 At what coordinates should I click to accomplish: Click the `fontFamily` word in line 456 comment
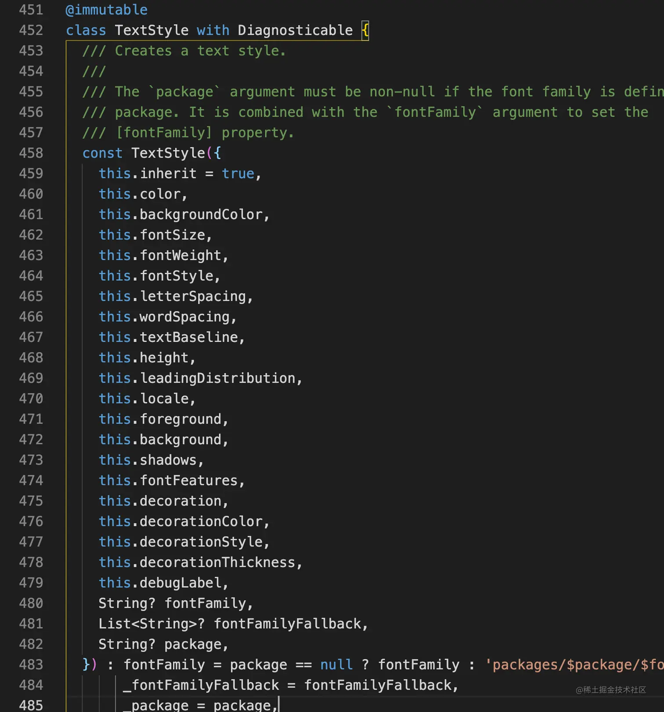[x=435, y=112]
